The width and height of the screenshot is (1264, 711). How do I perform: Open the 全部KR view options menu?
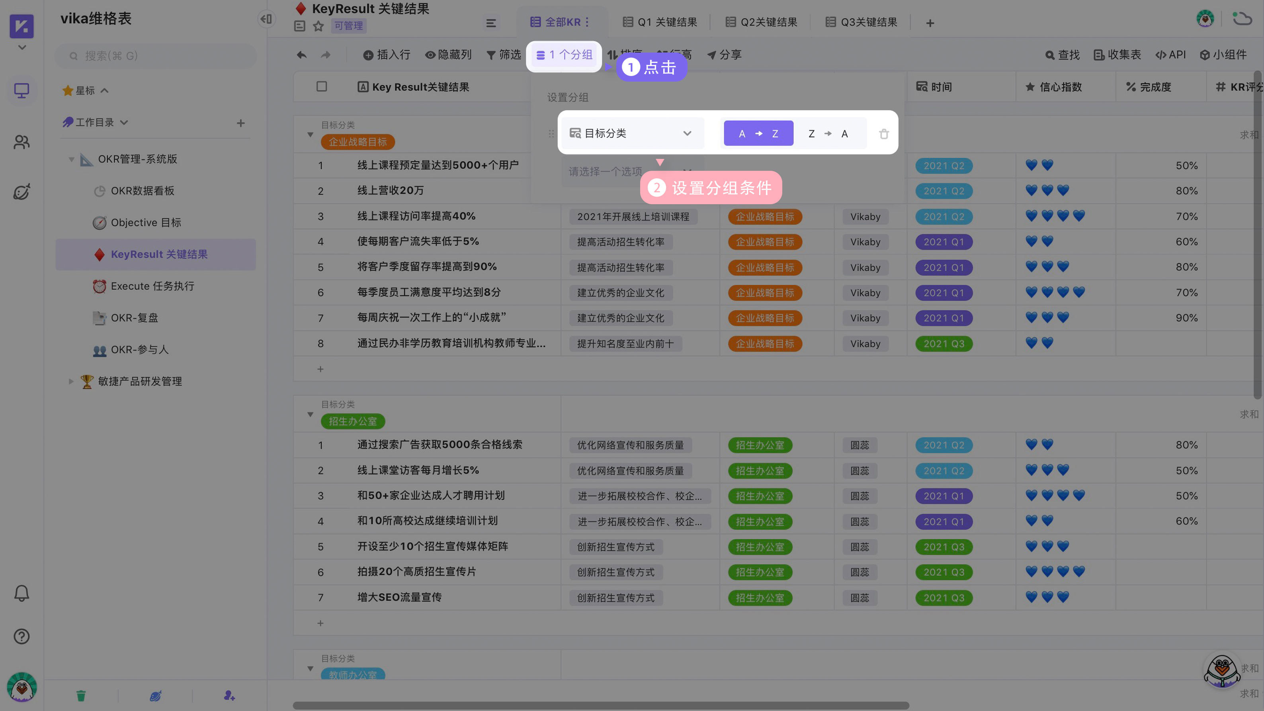coord(587,22)
